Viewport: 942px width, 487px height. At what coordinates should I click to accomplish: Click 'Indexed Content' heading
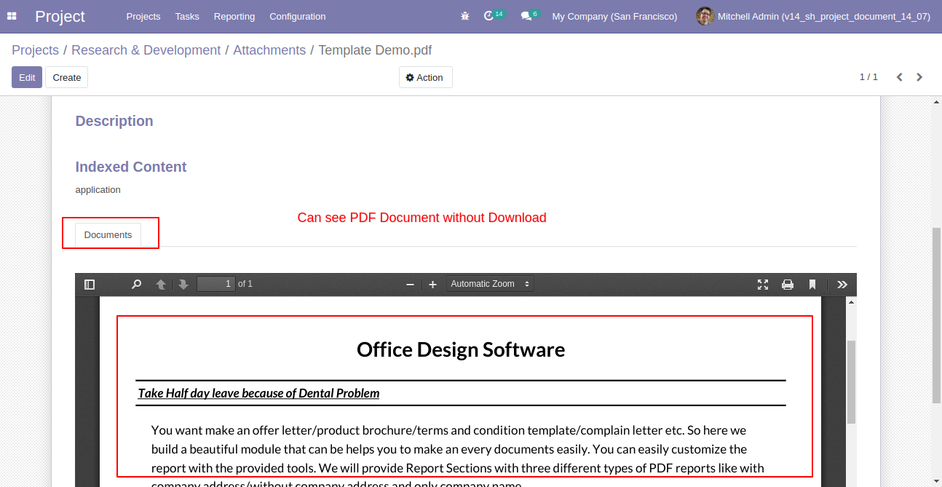[131, 167]
